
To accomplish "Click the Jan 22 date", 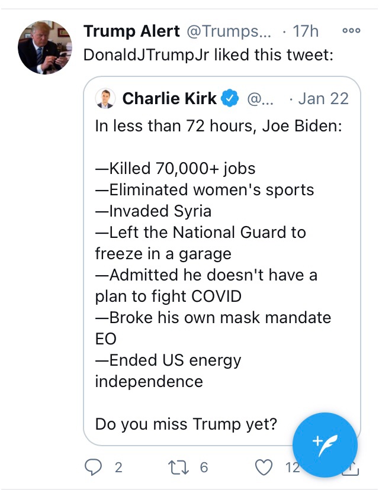I will point(323,98).
